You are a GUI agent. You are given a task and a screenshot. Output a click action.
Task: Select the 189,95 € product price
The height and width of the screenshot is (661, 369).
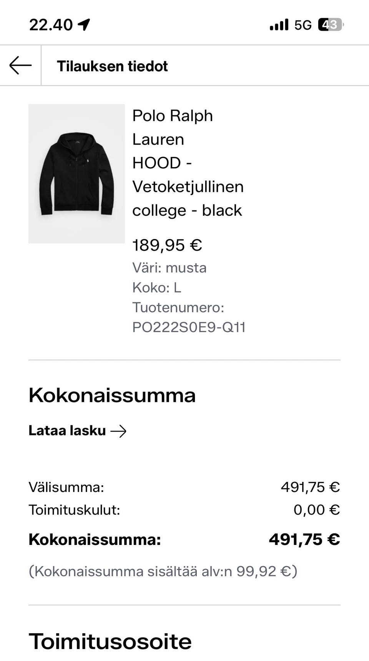(167, 245)
